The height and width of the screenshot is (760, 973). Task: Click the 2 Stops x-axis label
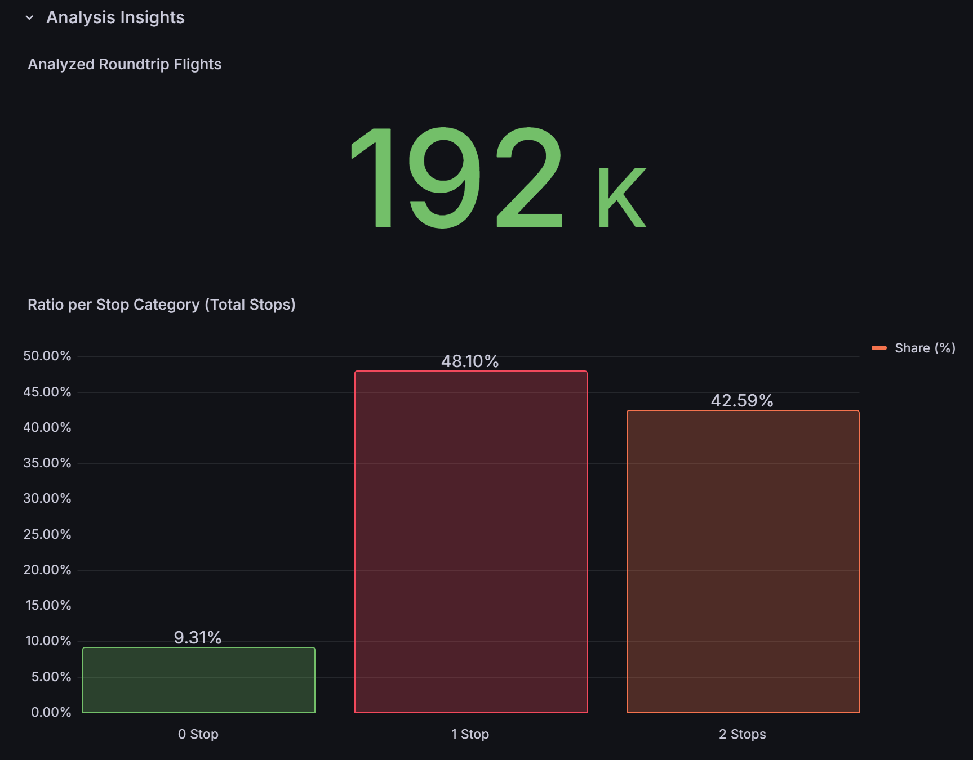tap(742, 734)
